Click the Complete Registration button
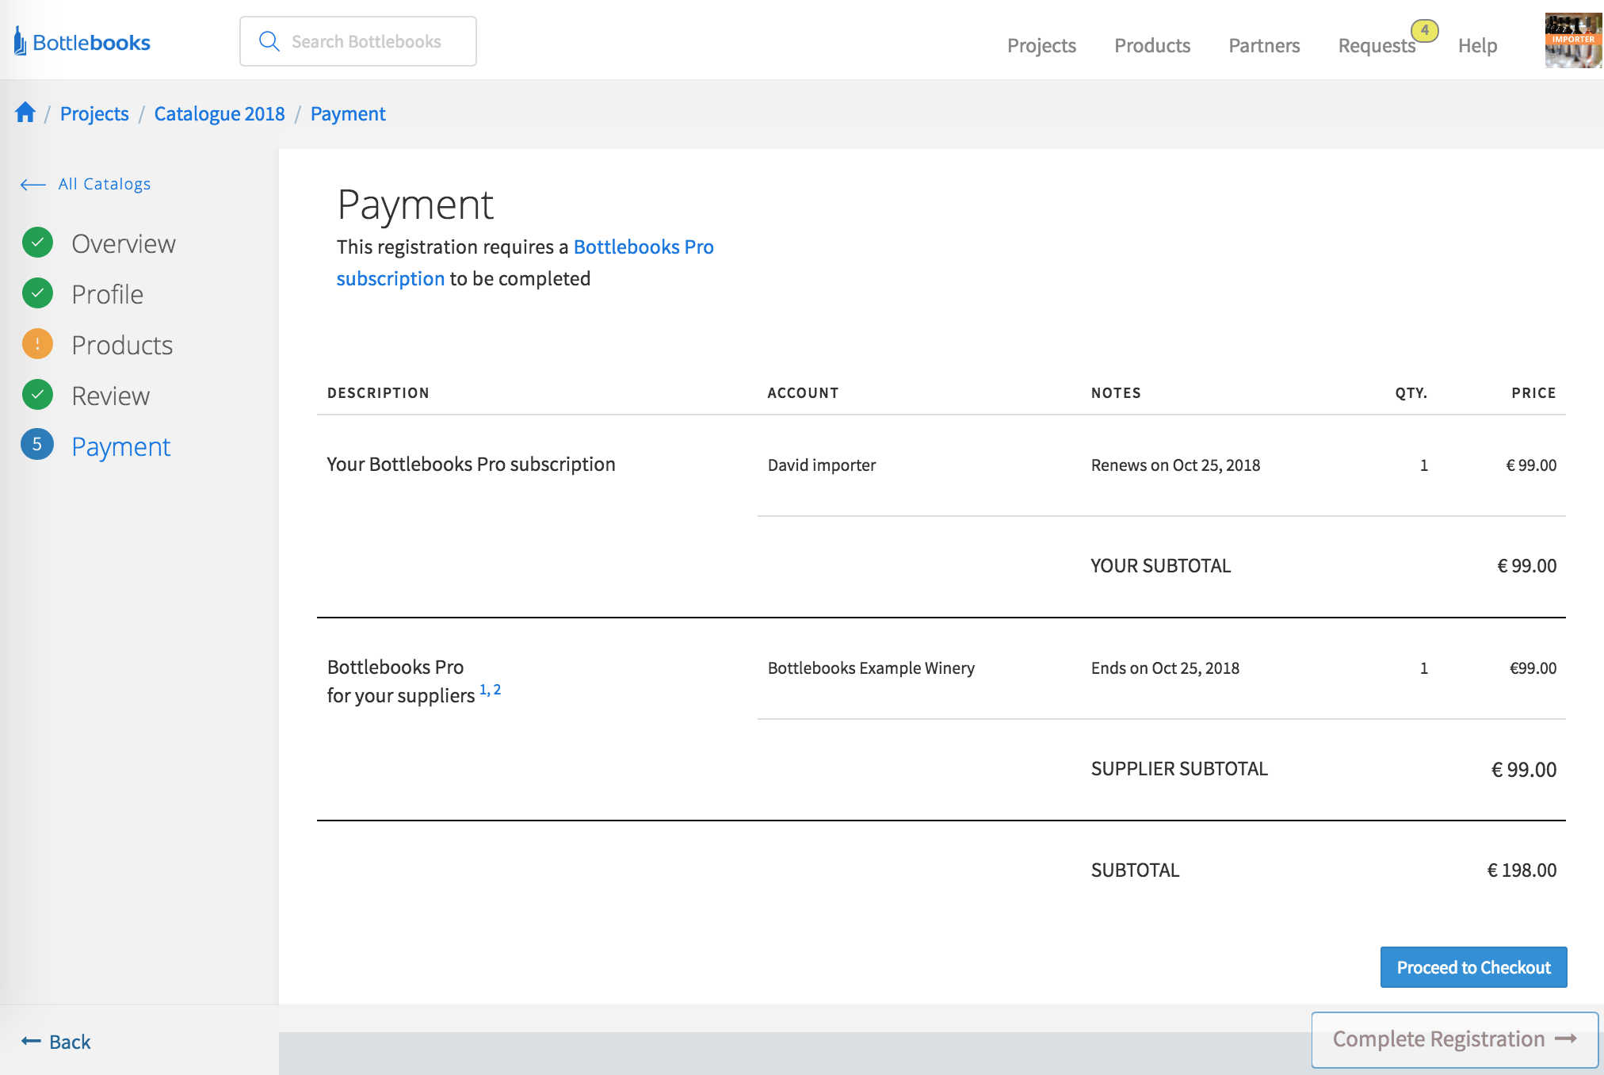 pos(1454,1039)
